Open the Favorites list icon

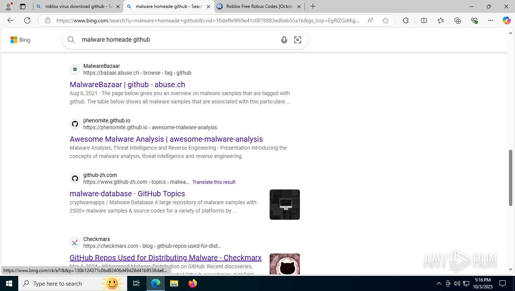(441, 20)
